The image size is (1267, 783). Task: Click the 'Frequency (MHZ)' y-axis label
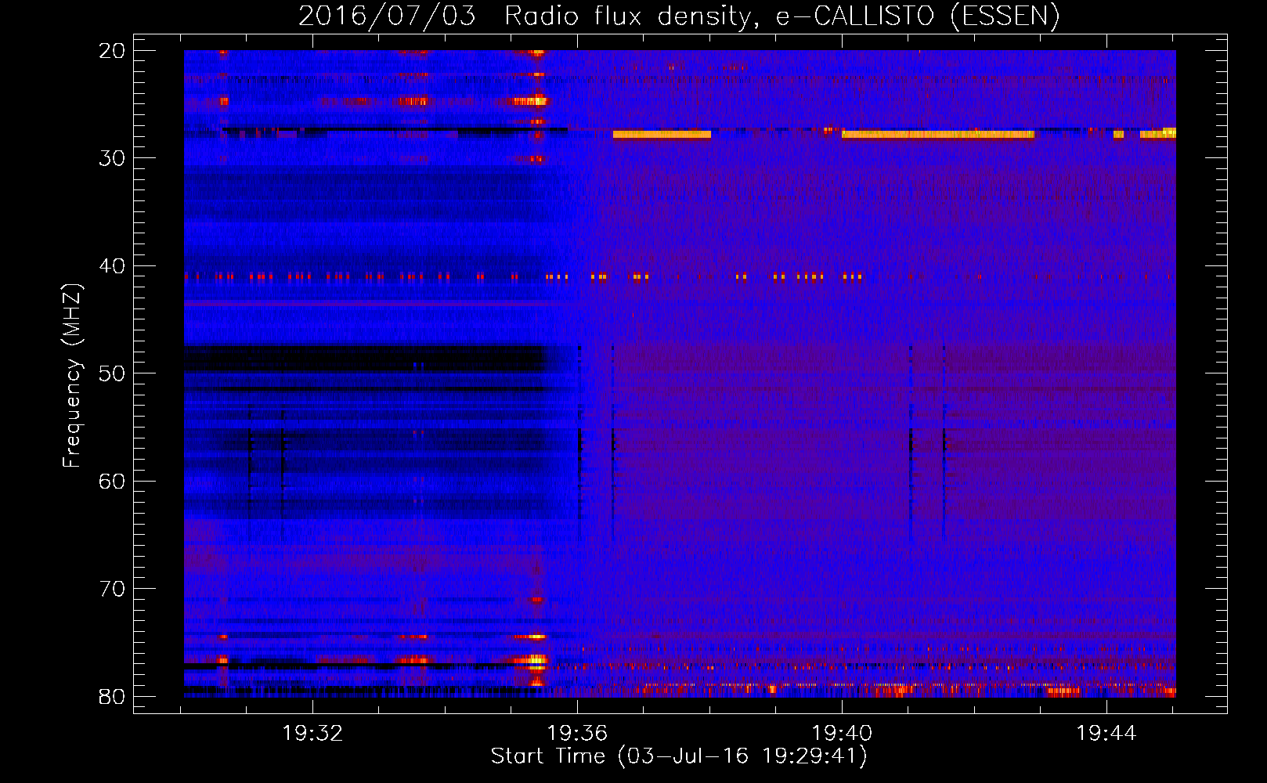pyautogui.click(x=72, y=376)
